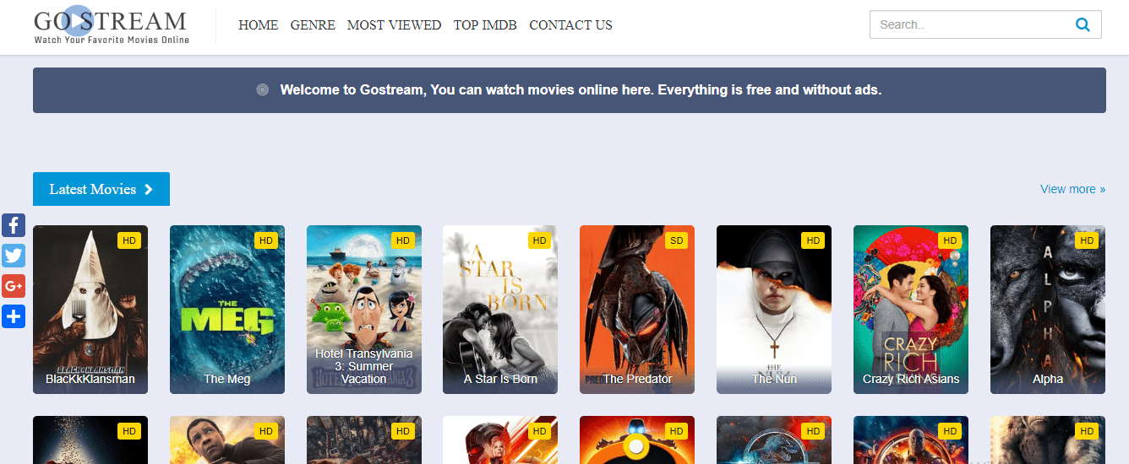Click the HD badge on The Nun
This screenshot has height=464, width=1129.
813,240
